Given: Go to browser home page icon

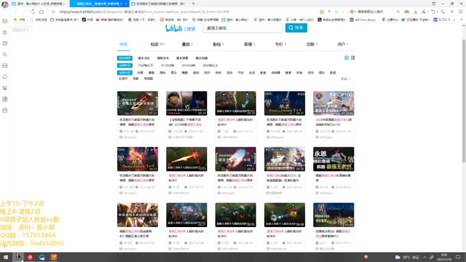Looking at the screenshot, I should (x=41, y=12).
